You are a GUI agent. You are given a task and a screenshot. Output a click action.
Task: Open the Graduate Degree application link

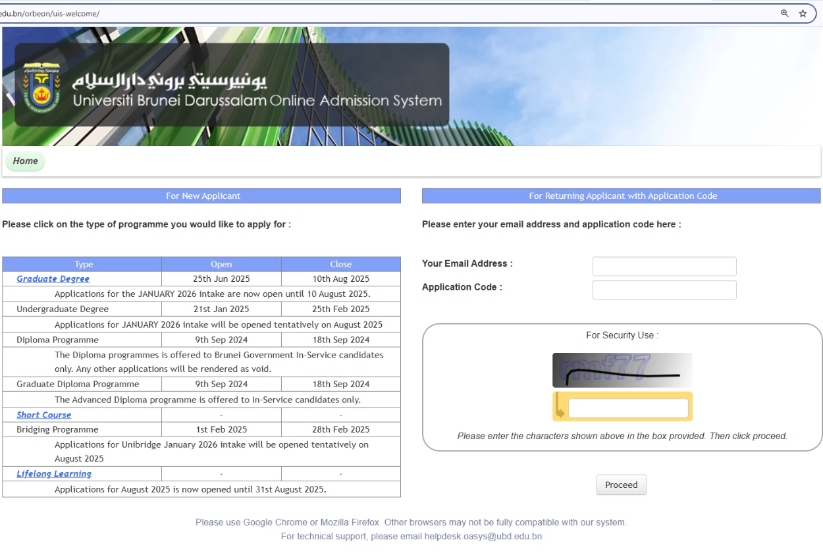click(53, 279)
